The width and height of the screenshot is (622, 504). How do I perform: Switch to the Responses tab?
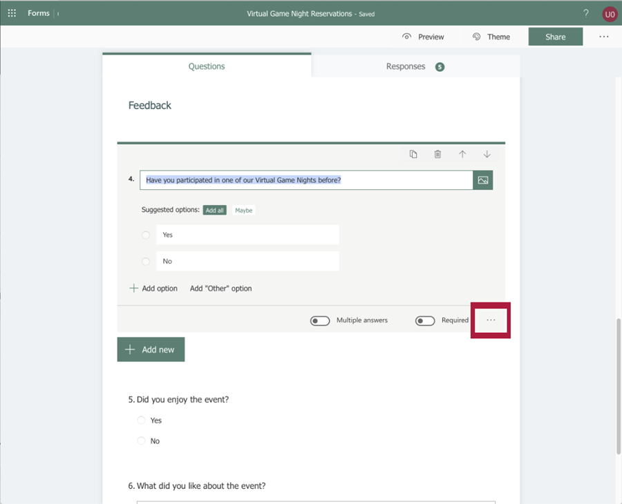pos(406,66)
